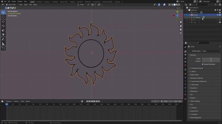Choose the combined Transform tool

pos(3,34)
